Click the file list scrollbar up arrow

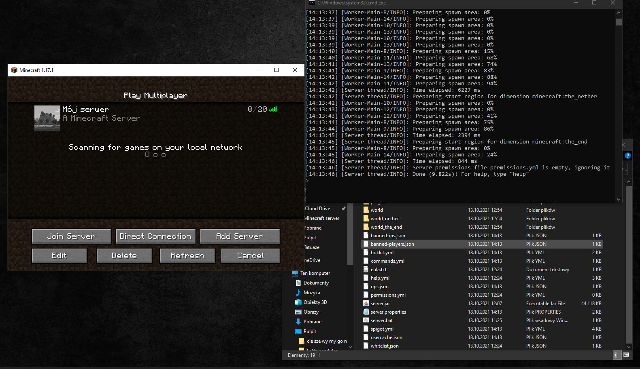pyautogui.click(x=629, y=182)
